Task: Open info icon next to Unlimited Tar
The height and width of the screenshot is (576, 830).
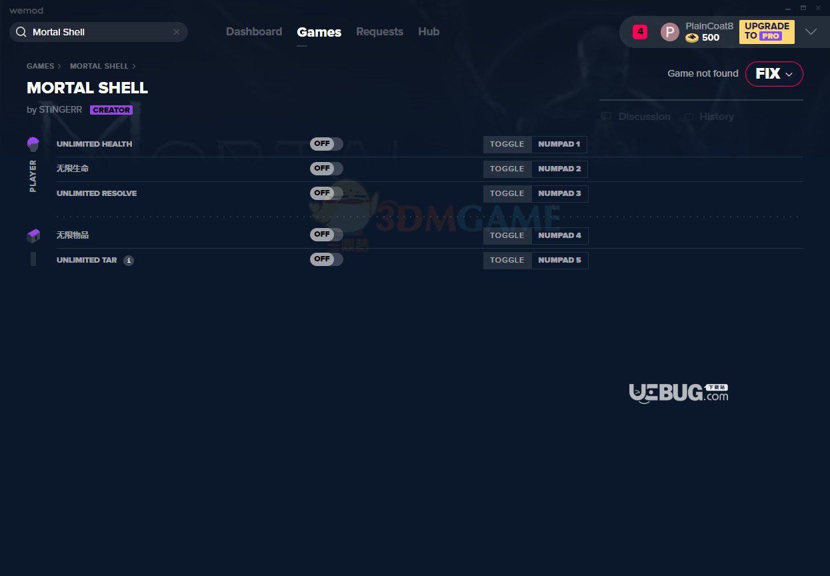Action: pyautogui.click(x=129, y=261)
